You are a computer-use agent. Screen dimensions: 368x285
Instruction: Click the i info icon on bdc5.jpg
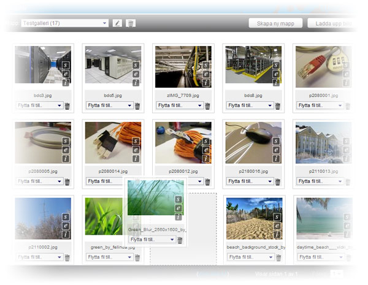point(136,83)
